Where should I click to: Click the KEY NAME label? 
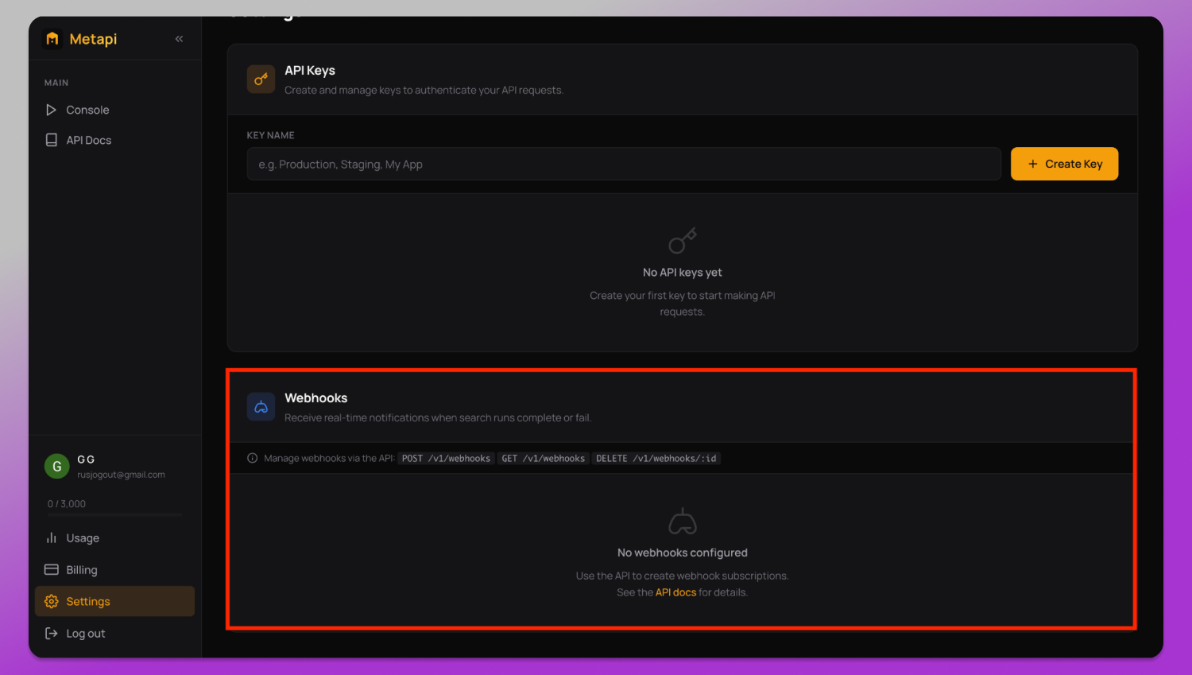pos(270,135)
